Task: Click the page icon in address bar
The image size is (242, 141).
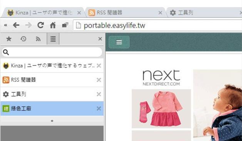Action: [78, 25]
